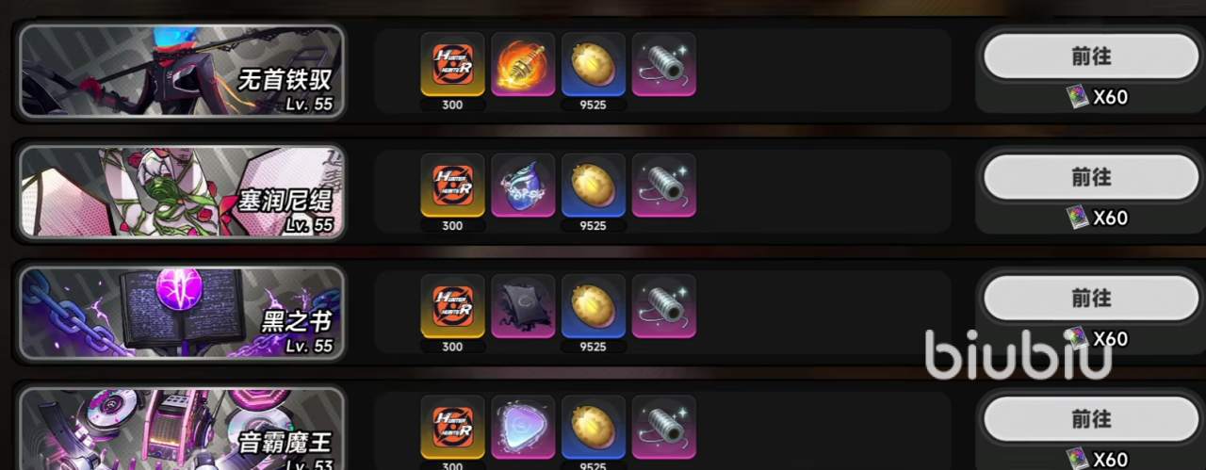Click the Hunter badge icon in 无首铁驭 row
The height and width of the screenshot is (470, 1206).
[452, 64]
